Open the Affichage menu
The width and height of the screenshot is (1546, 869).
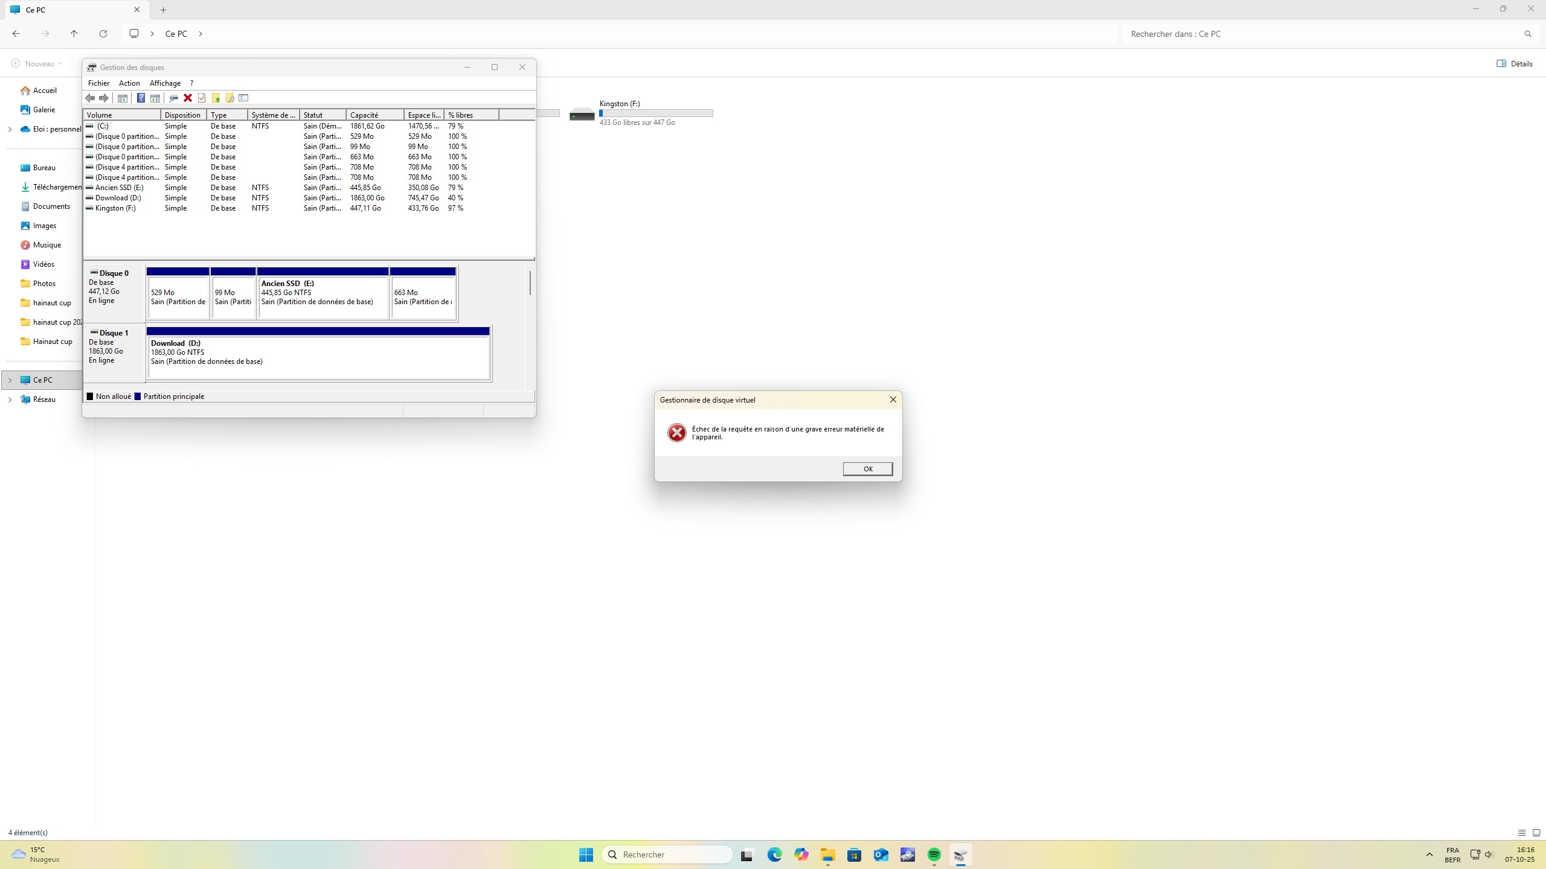pos(165,83)
